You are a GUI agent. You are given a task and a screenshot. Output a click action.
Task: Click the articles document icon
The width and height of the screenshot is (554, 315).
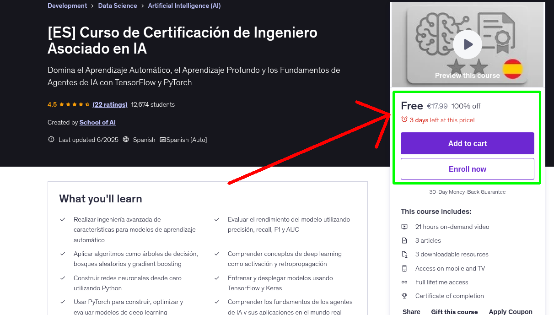coord(404,240)
